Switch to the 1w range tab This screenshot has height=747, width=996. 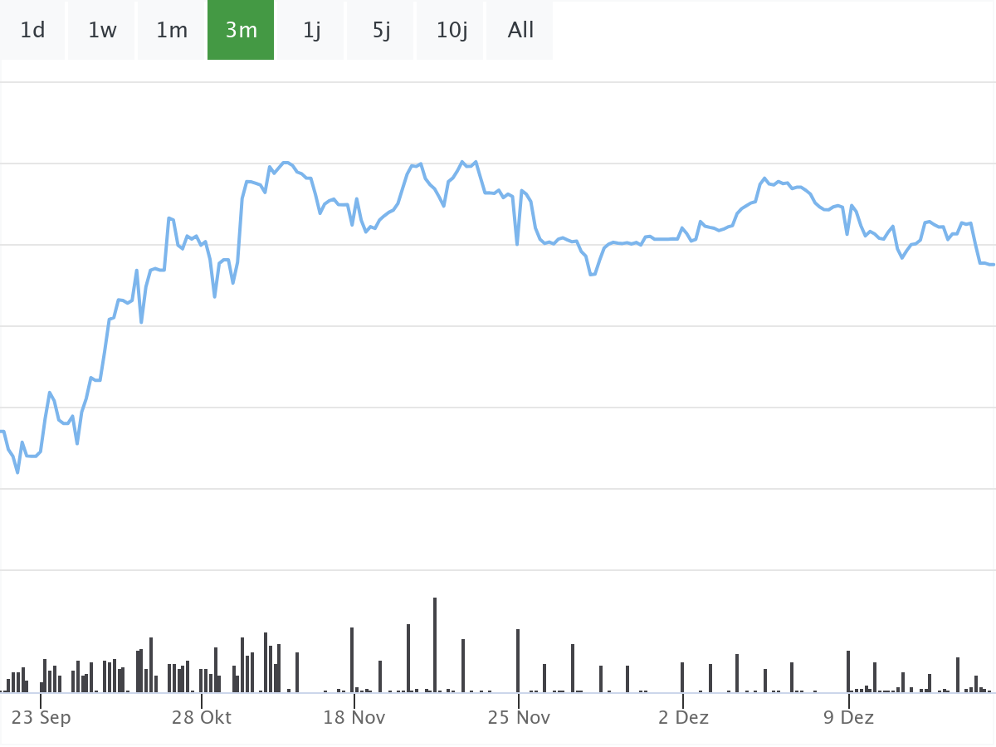coord(102,31)
